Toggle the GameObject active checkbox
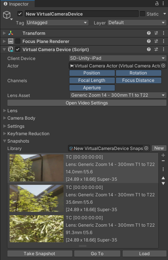Screen dimensions: 168x260 click(x=20, y=14)
